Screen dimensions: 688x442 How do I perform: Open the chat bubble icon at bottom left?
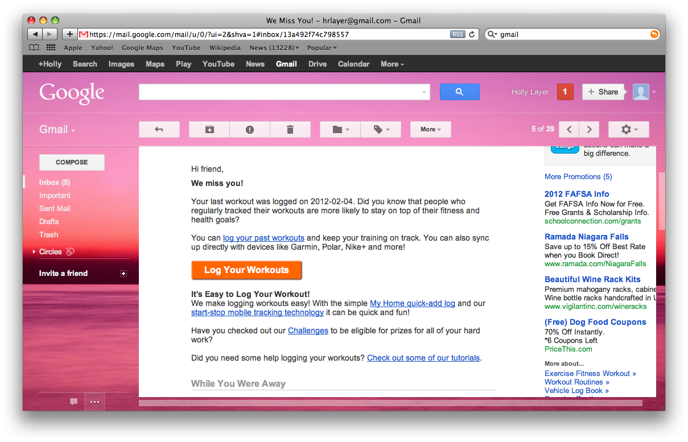click(73, 402)
